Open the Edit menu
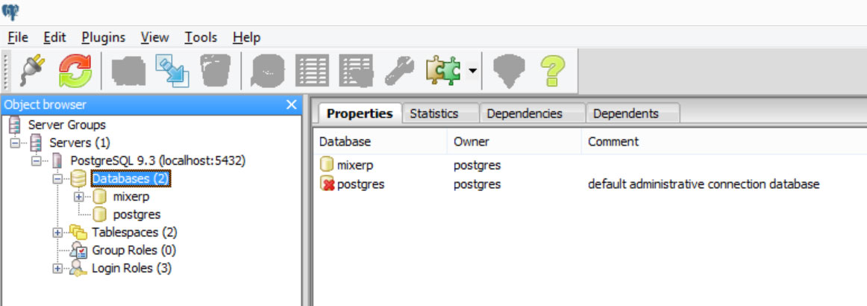Image resolution: width=867 pixels, height=306 pixels. 54,37
